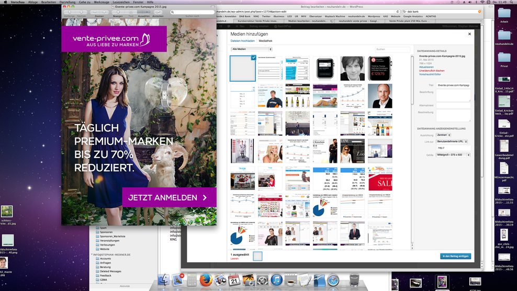Open the Auswählen tool dropdown in Vorschau

144,12
